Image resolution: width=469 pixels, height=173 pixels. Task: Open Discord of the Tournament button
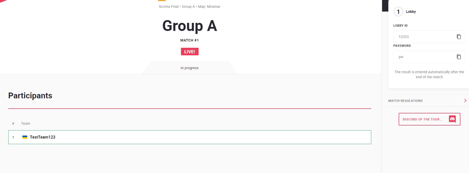[429, 119]
